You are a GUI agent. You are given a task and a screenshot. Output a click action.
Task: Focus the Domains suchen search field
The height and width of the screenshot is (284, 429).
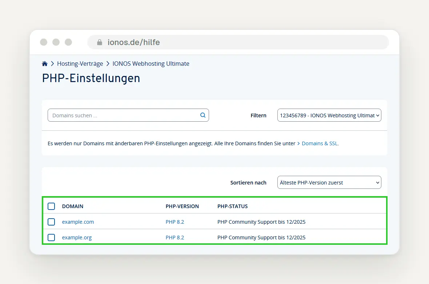click(128, 115)
